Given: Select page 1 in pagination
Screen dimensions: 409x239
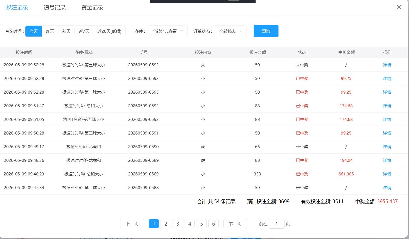Looking at the screenshot, I should click(154, 224).
